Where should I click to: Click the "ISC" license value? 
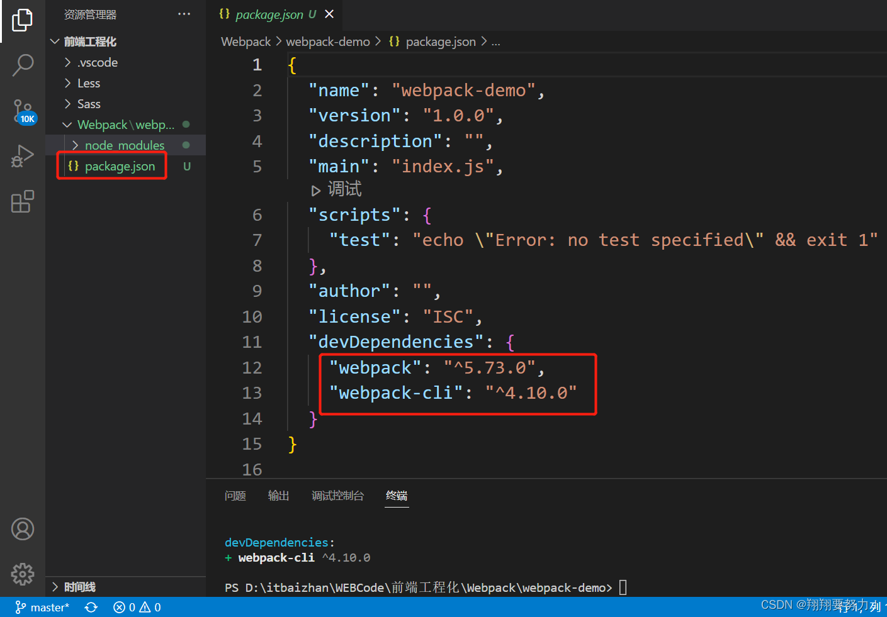point(448,317)
